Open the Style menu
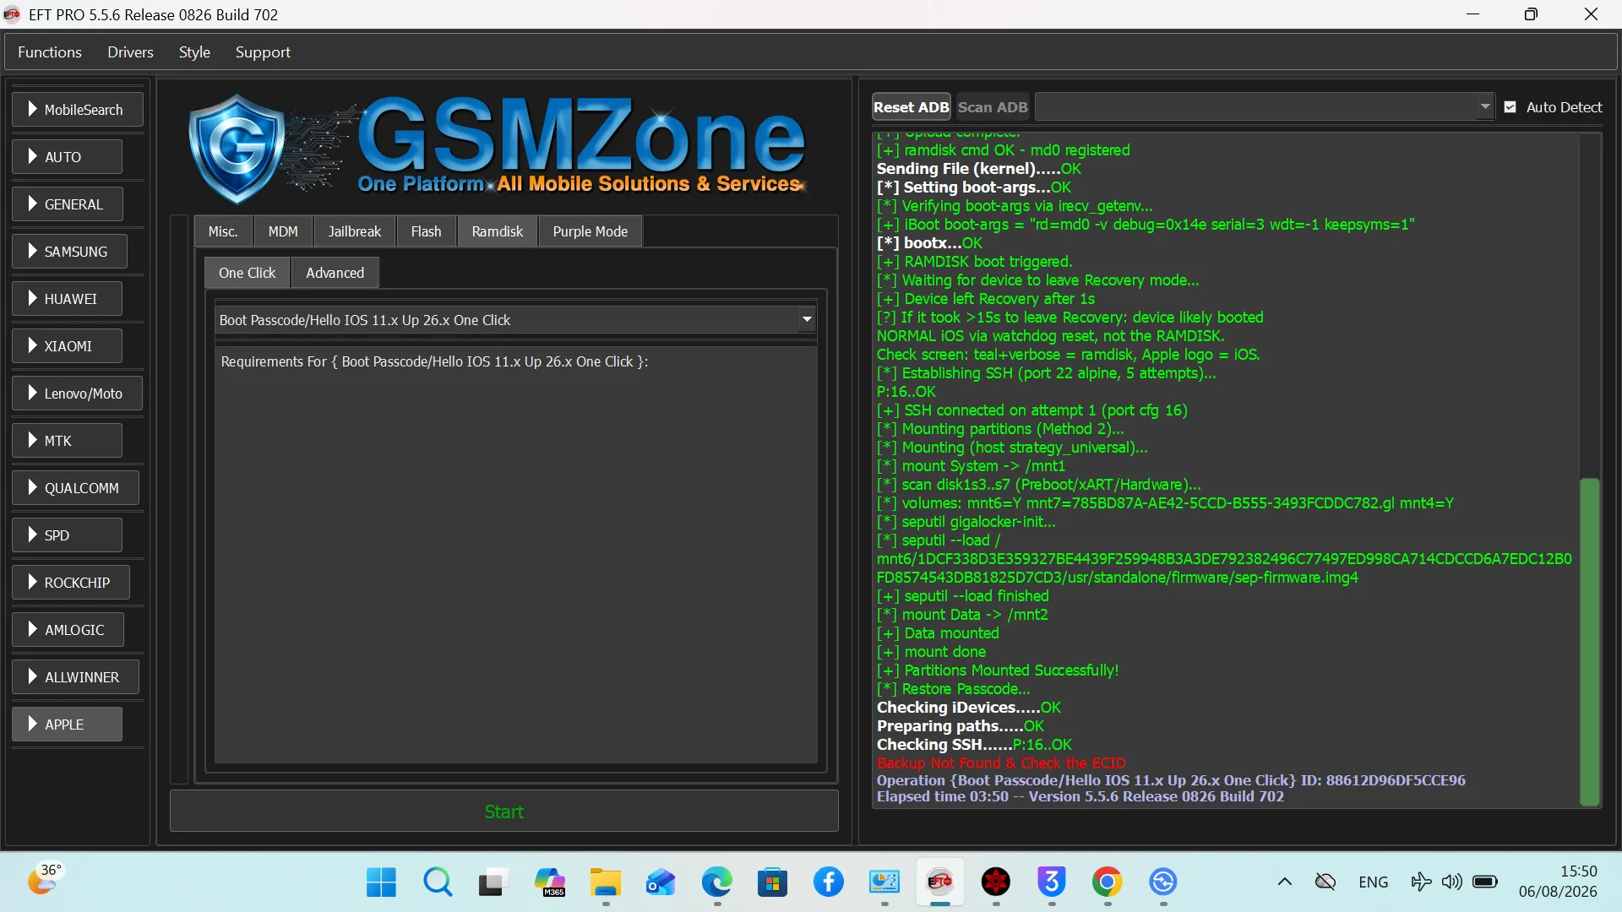The height and width of the screenshot is (912, 1622). 194,52
